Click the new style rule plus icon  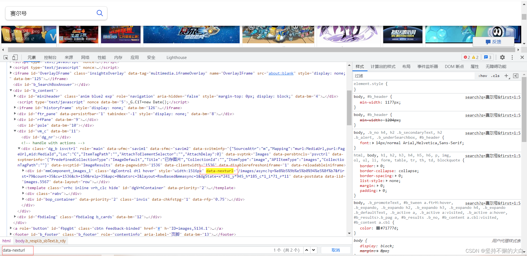[x=507, y=76]
